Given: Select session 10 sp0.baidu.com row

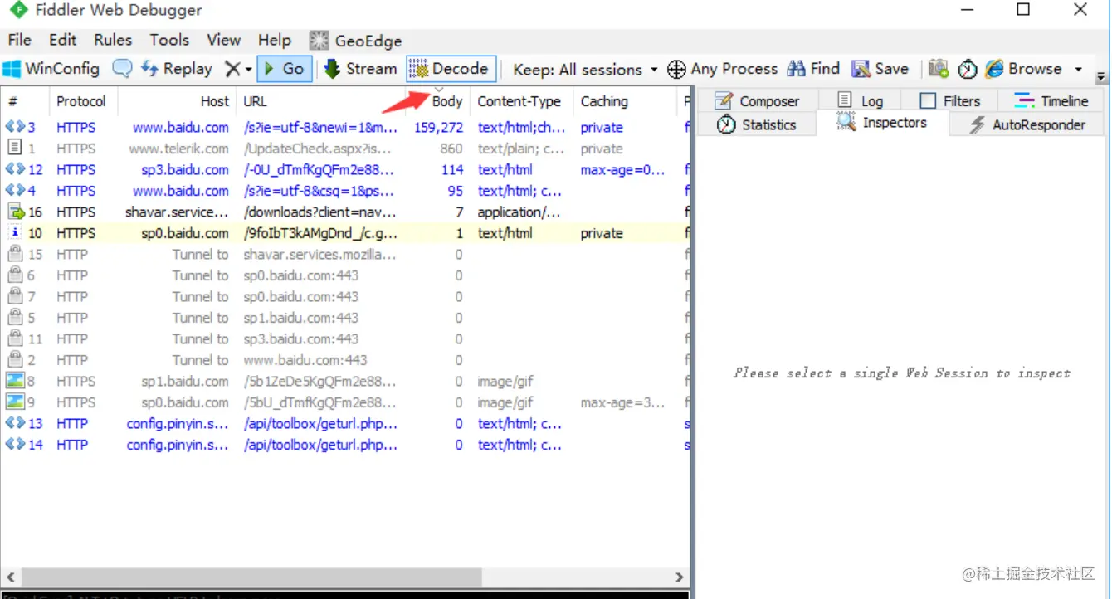Looking at the screenshot, I should tap(345, 233).
